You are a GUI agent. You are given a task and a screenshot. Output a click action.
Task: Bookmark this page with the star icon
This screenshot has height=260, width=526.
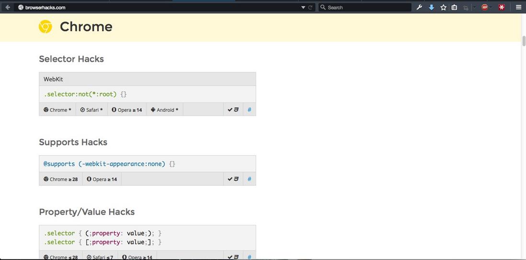[x=444, y=7]
